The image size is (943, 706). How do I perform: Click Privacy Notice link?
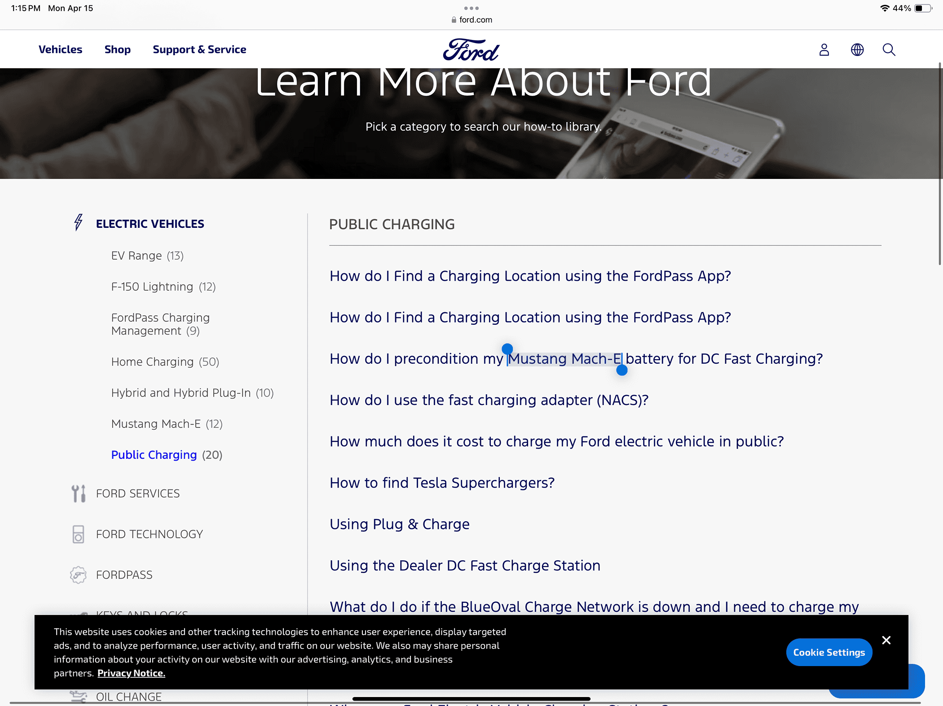tap(132, 673)
